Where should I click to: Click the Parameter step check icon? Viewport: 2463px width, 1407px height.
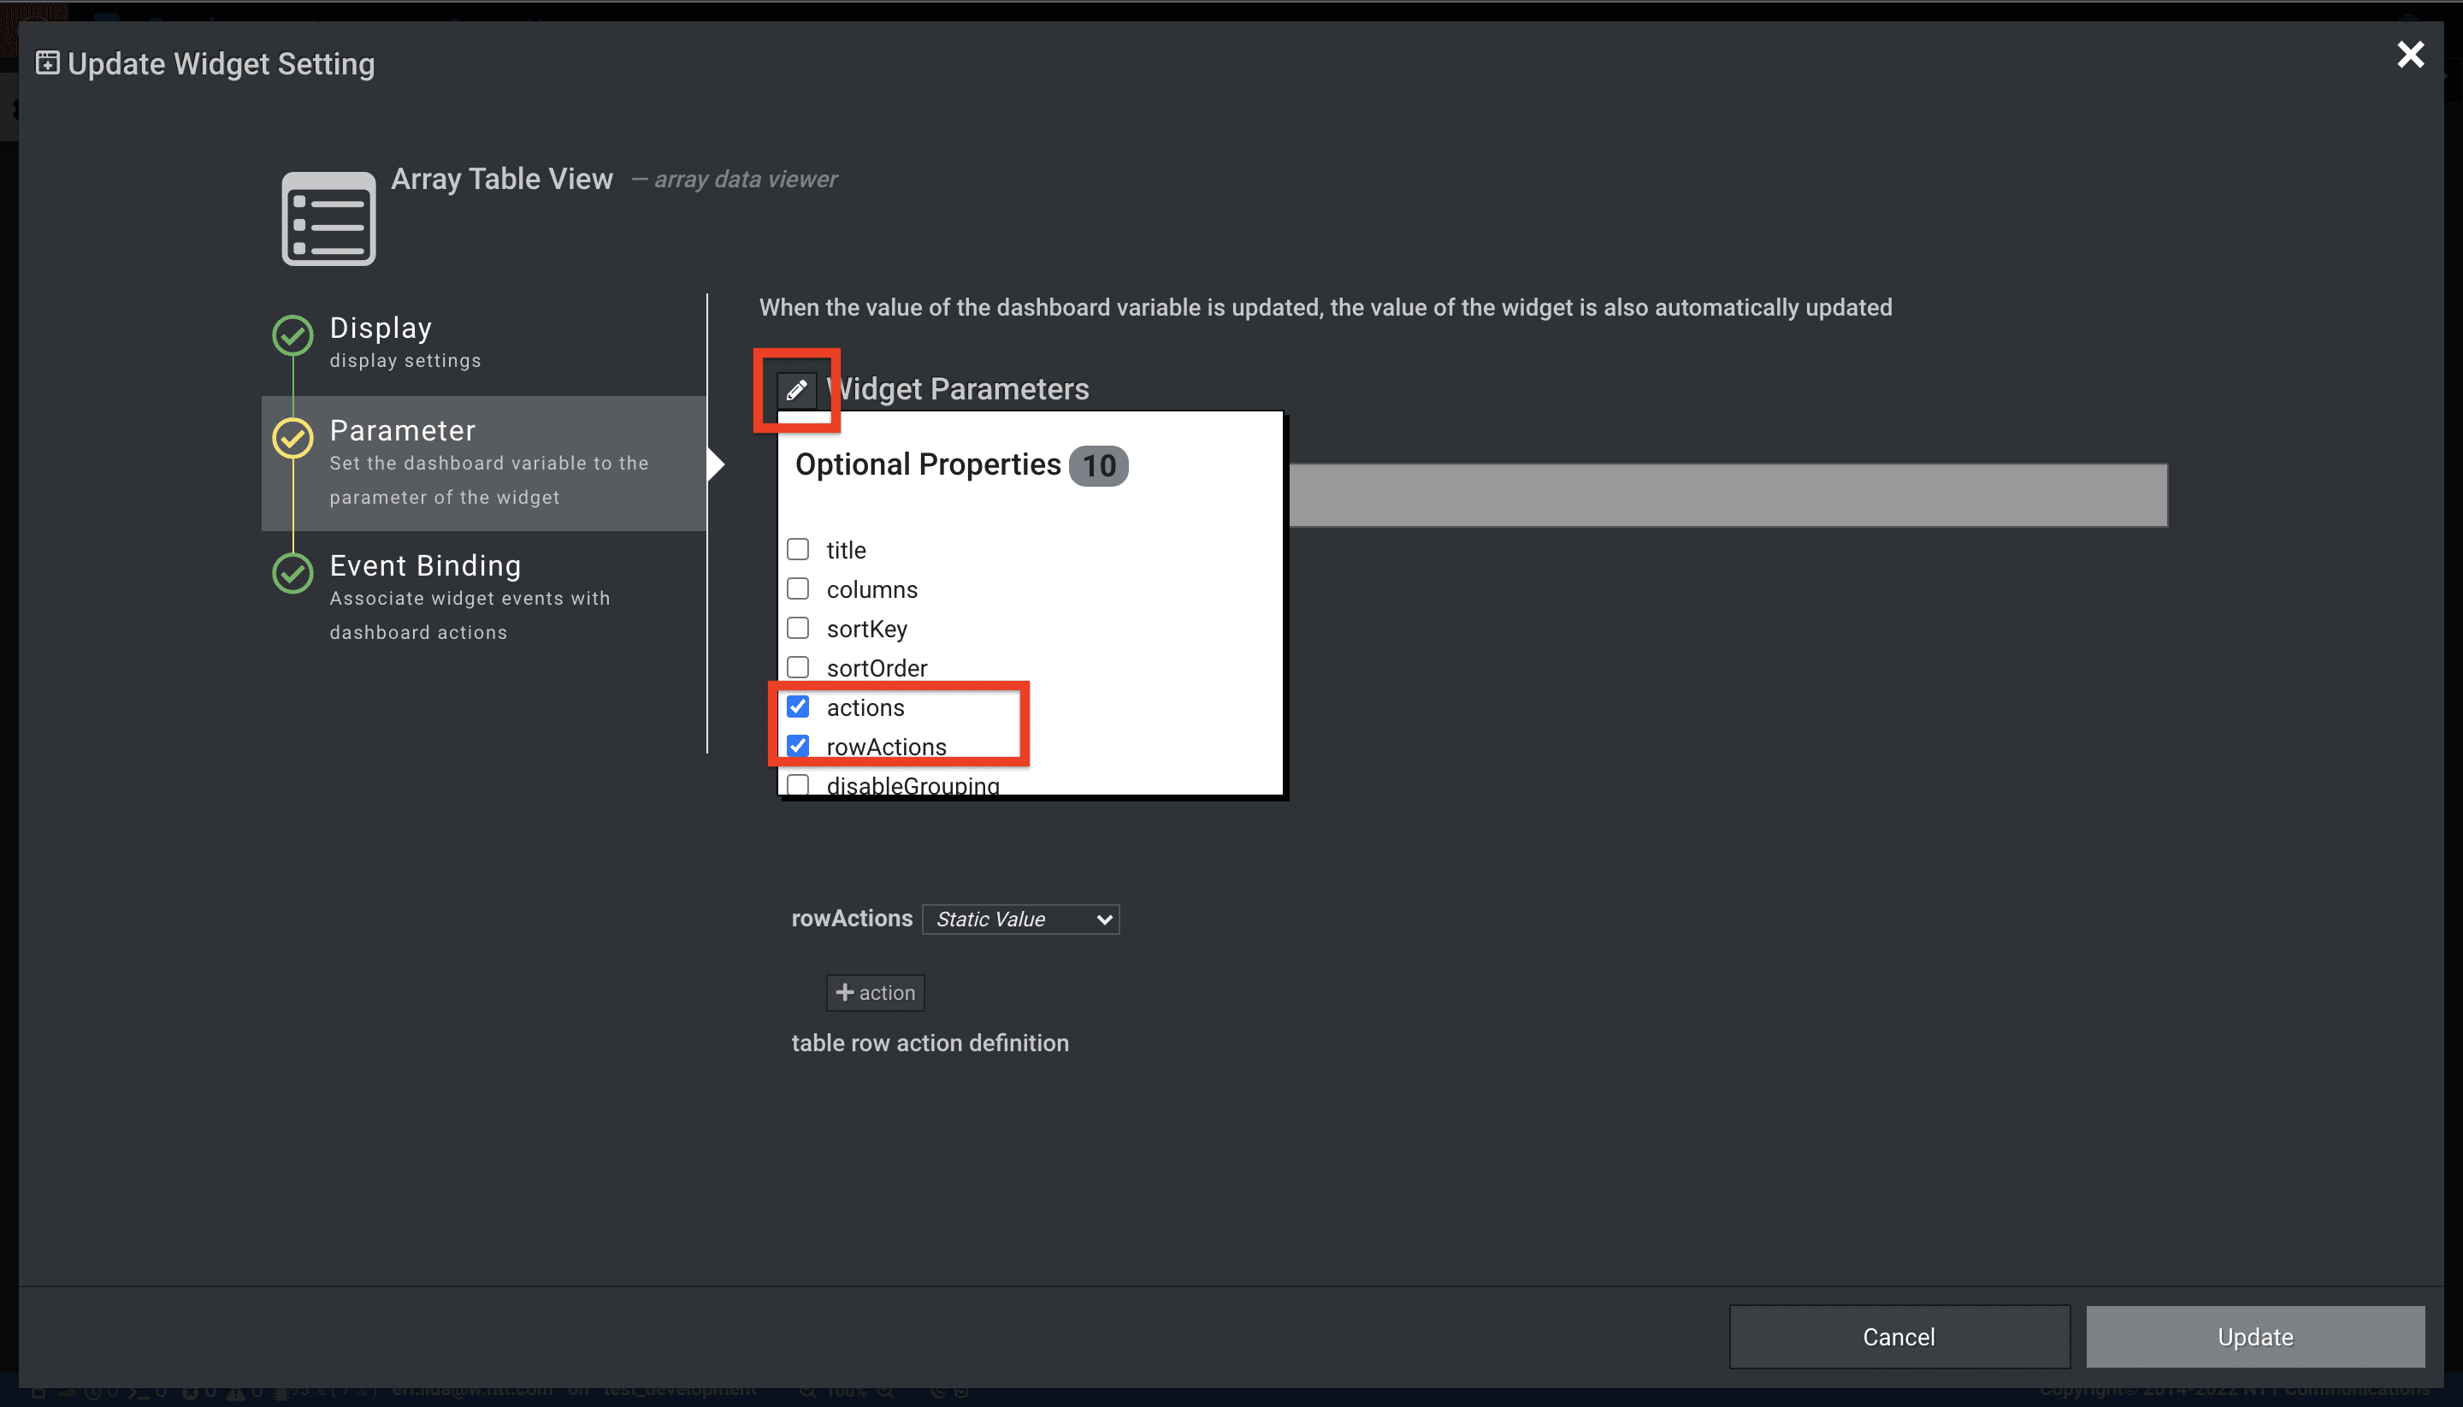[292, 438]
